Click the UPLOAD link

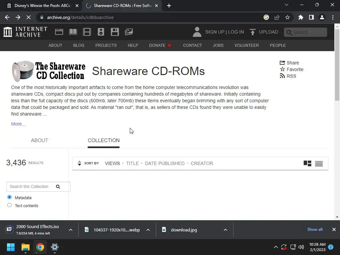(x=269, y=32)
